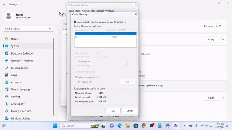Click the Wi-Fi tray icon
The width and height of the screenshot is (232, 130).
(x=202, y=126)
